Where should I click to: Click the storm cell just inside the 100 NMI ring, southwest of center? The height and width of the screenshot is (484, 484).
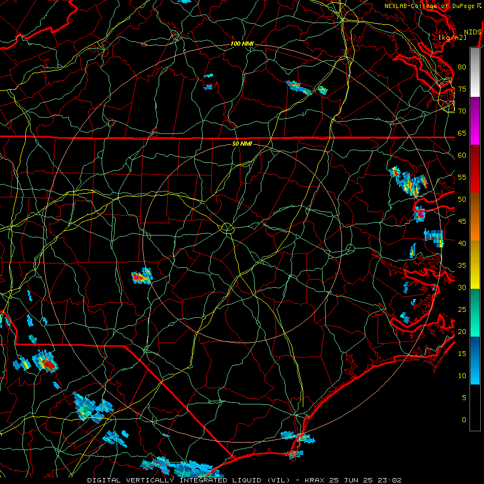[142, 276]
